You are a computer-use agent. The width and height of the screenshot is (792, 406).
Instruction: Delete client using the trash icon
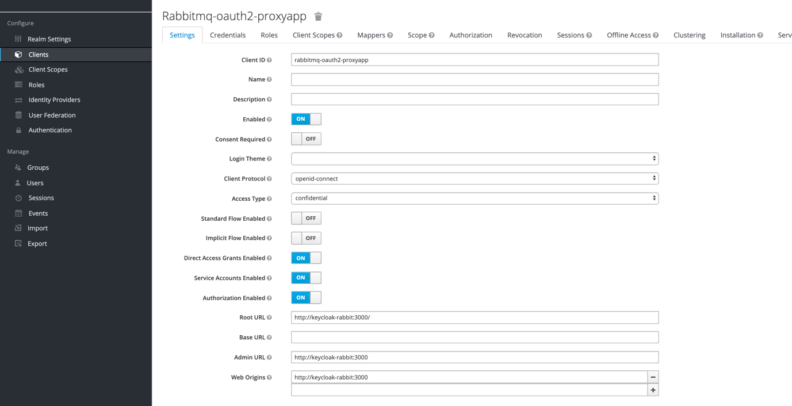[318, 17]
